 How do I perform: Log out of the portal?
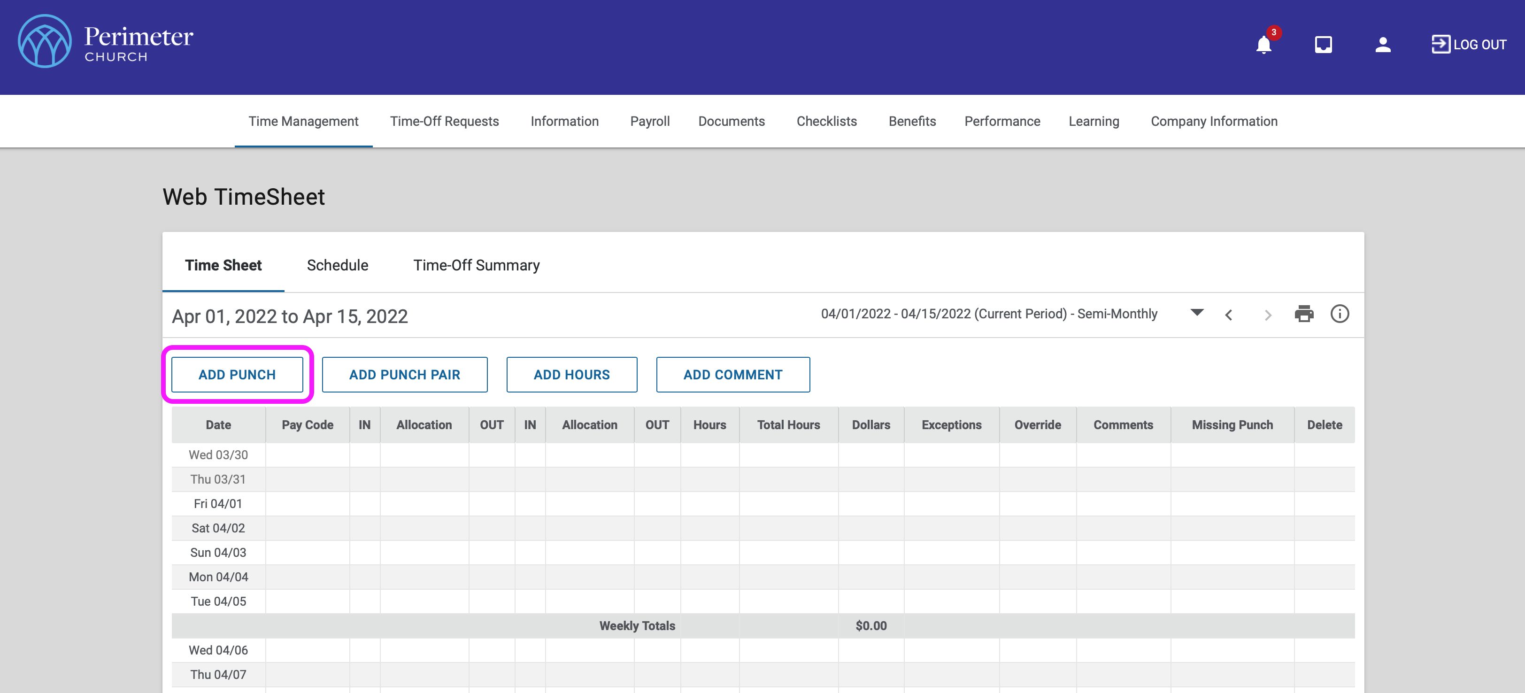tap(1469, 45)
